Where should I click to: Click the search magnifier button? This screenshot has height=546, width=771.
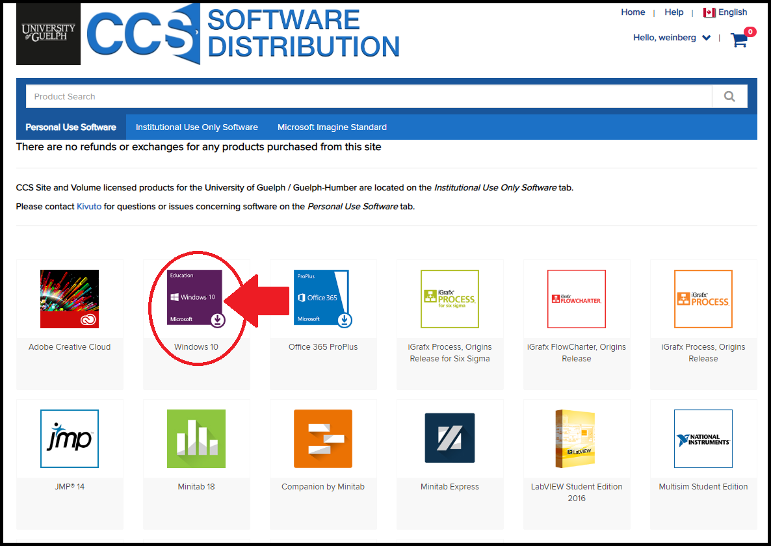[x=729, y=96]
